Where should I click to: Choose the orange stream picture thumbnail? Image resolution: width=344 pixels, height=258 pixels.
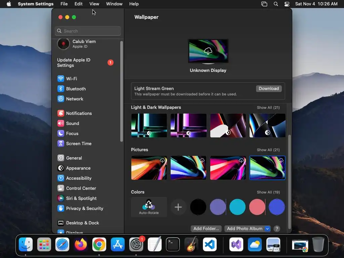(149, 168)
